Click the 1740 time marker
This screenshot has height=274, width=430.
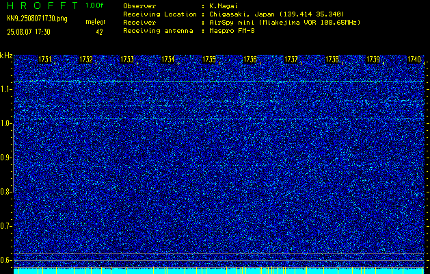click(414, 60)
